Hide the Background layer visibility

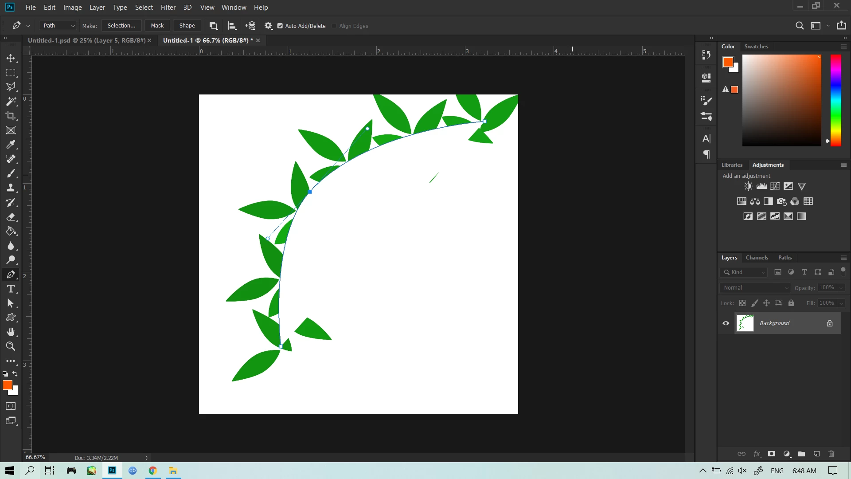(x=726, y=323)
